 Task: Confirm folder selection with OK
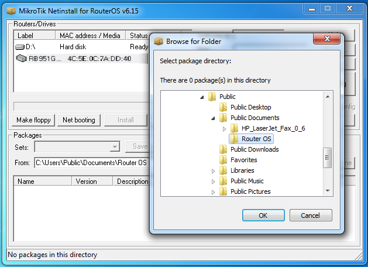pos(263,215)
